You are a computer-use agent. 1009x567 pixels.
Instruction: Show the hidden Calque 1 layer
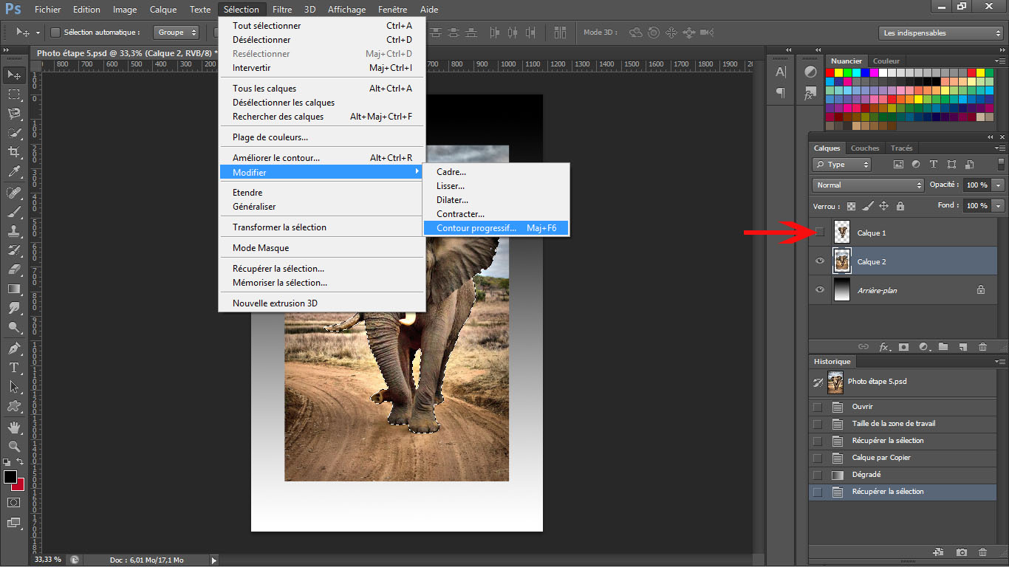click(x=819, y=233)
